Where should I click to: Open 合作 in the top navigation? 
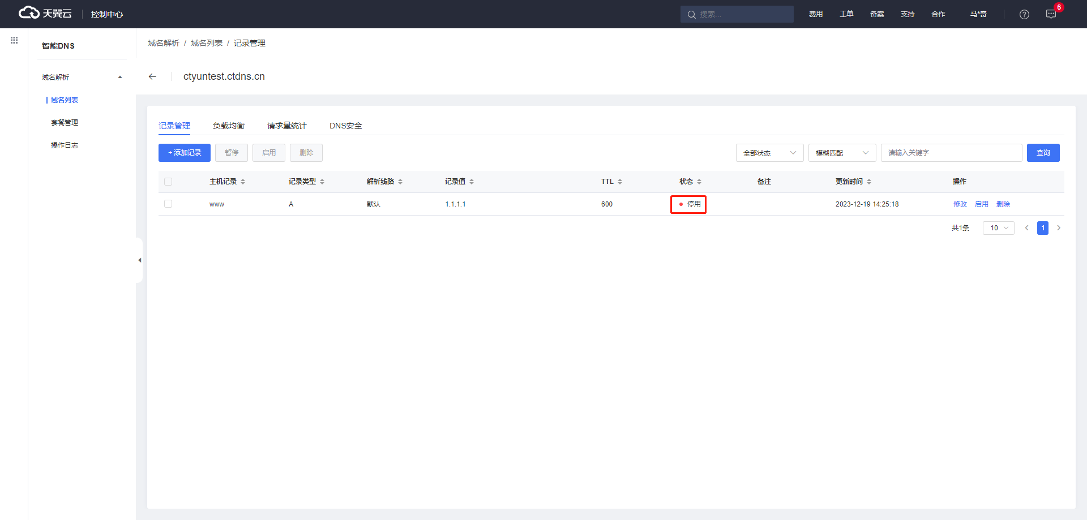click(938, 14)
